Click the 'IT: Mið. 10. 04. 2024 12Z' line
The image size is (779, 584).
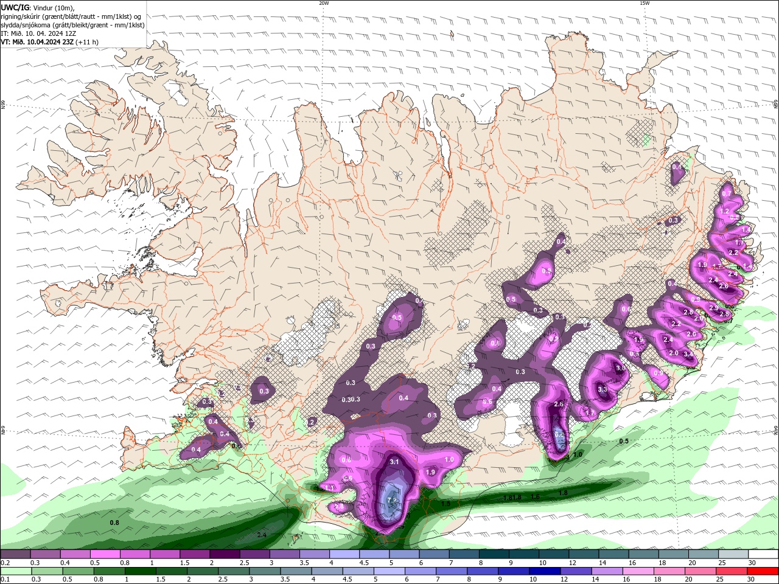(39, 33)
